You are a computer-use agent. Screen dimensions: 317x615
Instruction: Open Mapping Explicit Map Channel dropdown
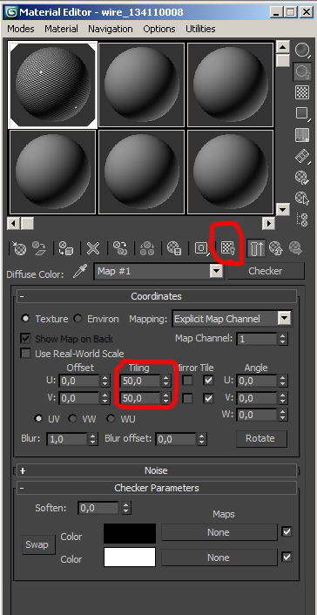click(285, 319)
